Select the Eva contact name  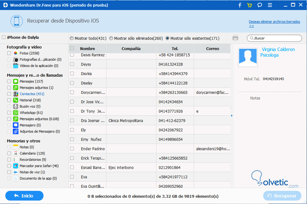(84, 177)
